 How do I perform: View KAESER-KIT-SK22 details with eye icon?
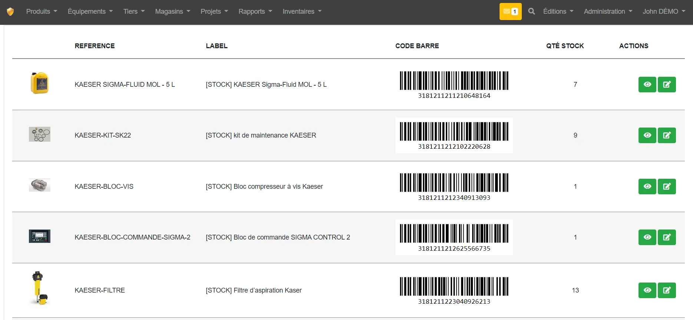tap(647, 135)
